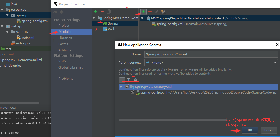Click MVC springDispatcherServlet context icon
This screenshot has height=137, width=280.
point(148,18)
